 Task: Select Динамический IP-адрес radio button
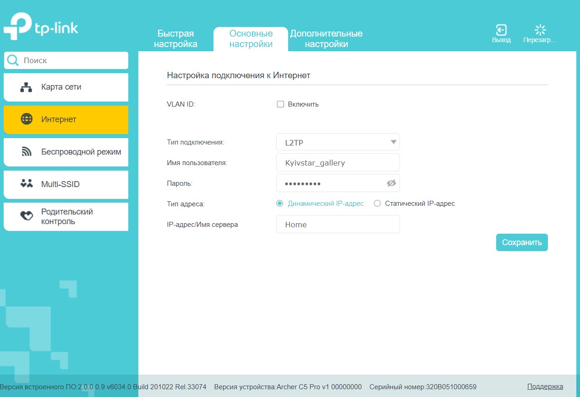point(280,204)
